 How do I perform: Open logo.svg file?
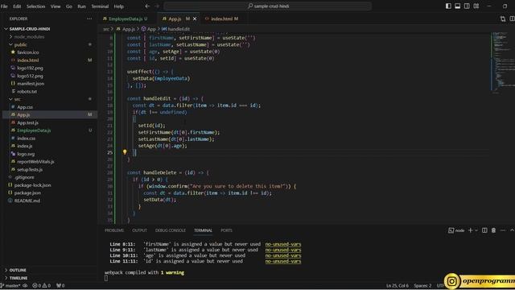pos(26,154)
